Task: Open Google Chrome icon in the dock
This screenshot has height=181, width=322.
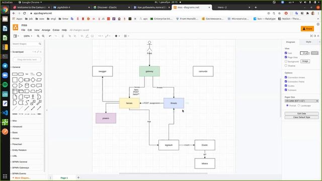Action: click(x=5, y=10)
